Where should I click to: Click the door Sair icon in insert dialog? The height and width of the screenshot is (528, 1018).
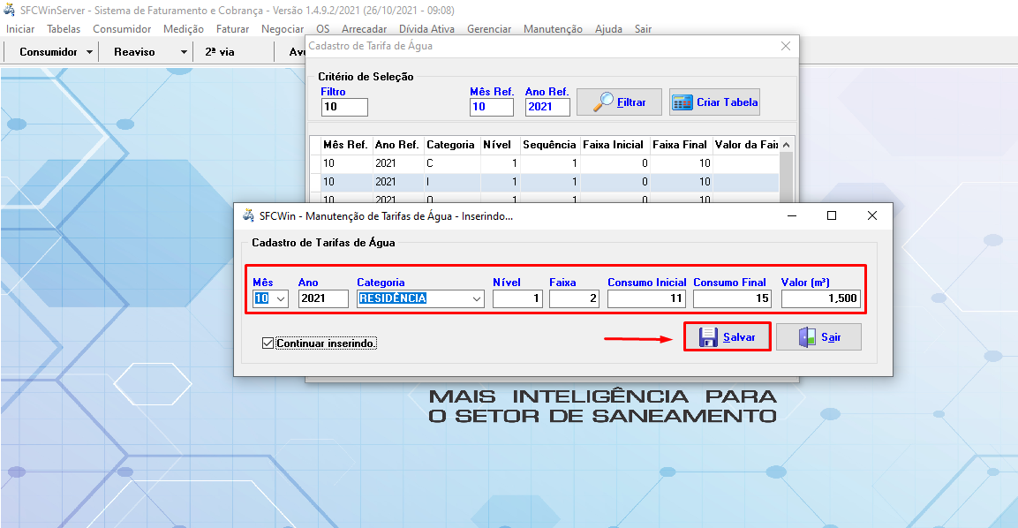point(806,336)
